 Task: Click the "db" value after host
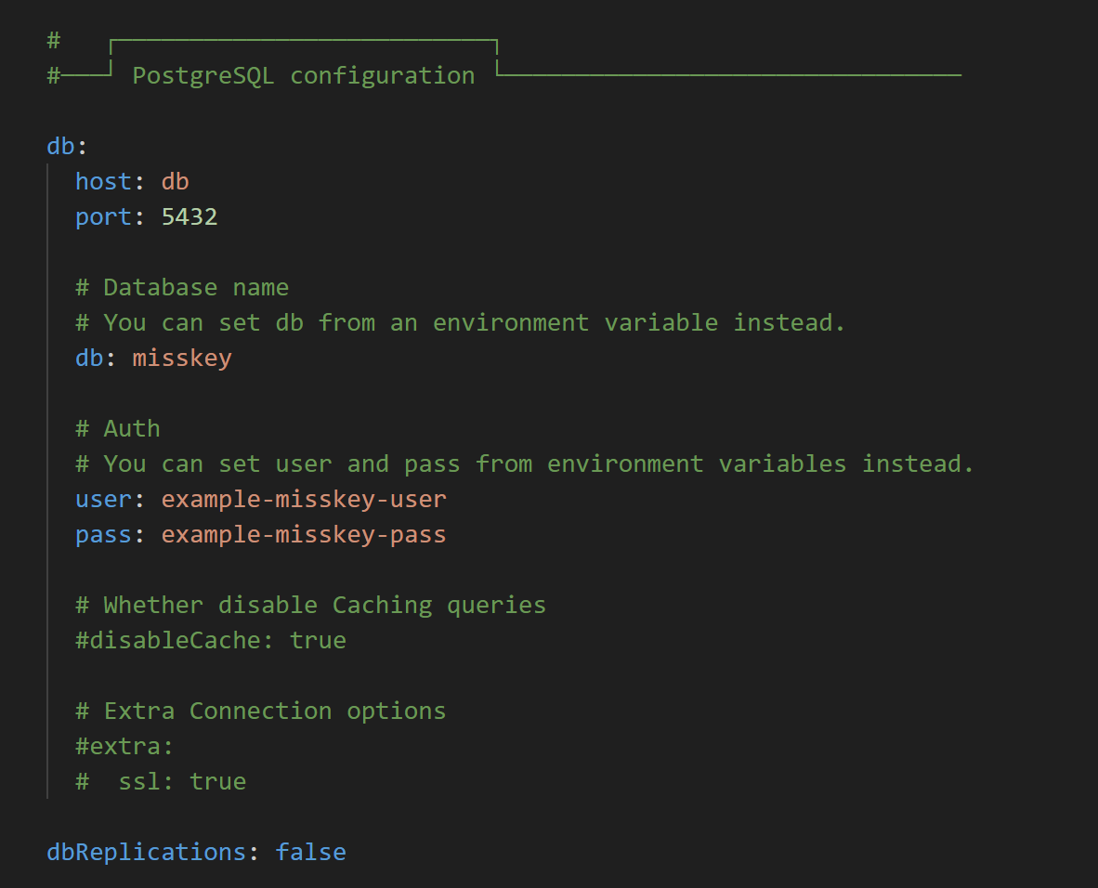[x=175, y=181]
